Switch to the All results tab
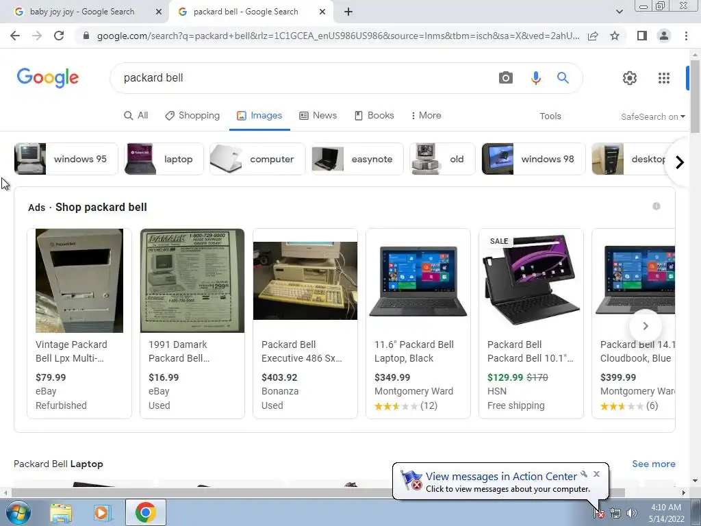 click(136, 115)
